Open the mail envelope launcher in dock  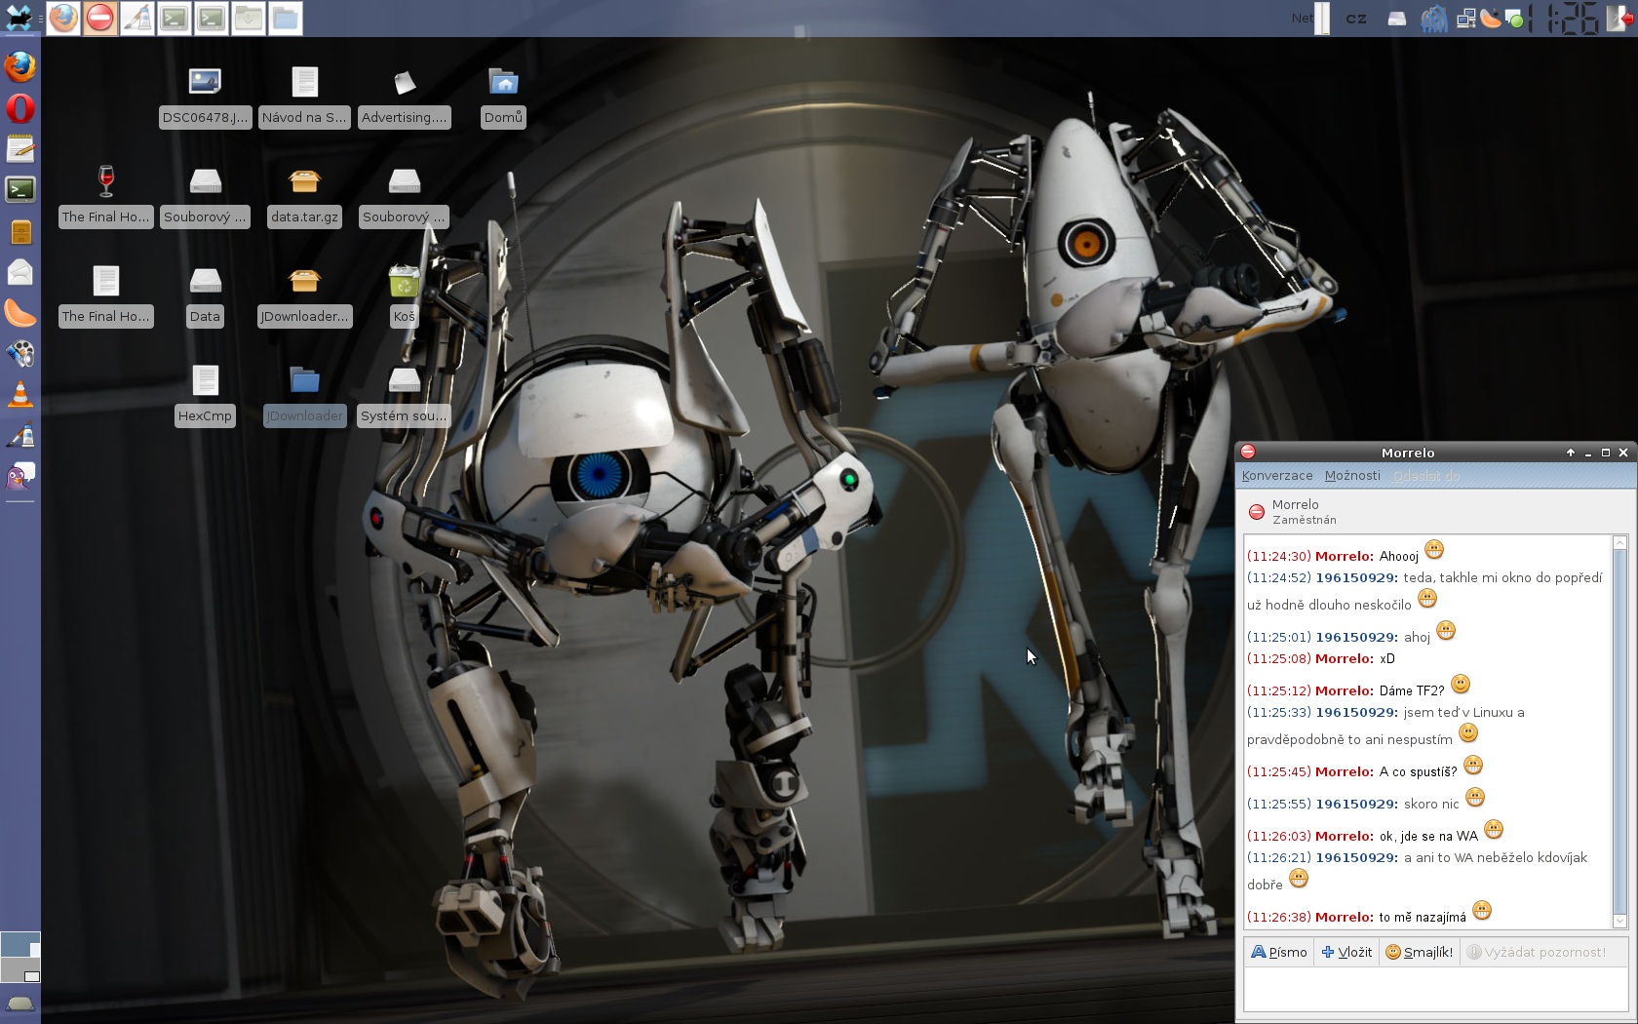pyautogui.click(x=20, y=272)
